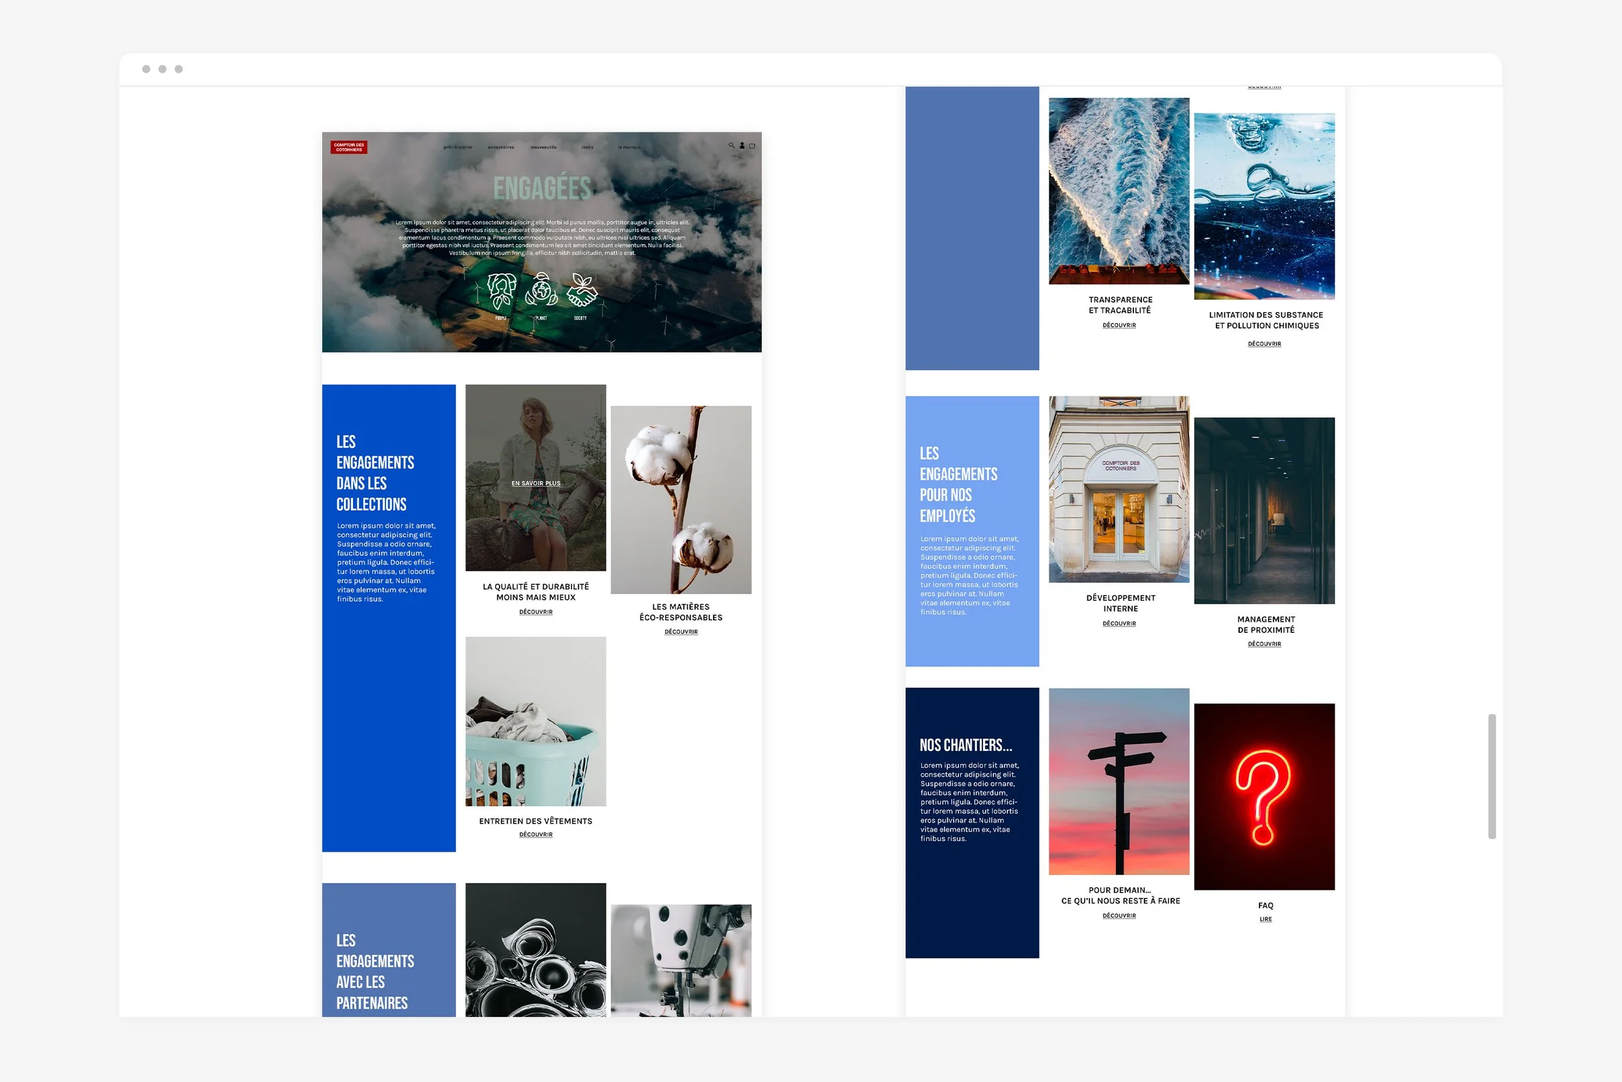Image resolution: width=1622 pixels, height=1082 pixels.
Task: Open DÉCOUVRIR under Management de proximité
Action: click(1264, 644)
